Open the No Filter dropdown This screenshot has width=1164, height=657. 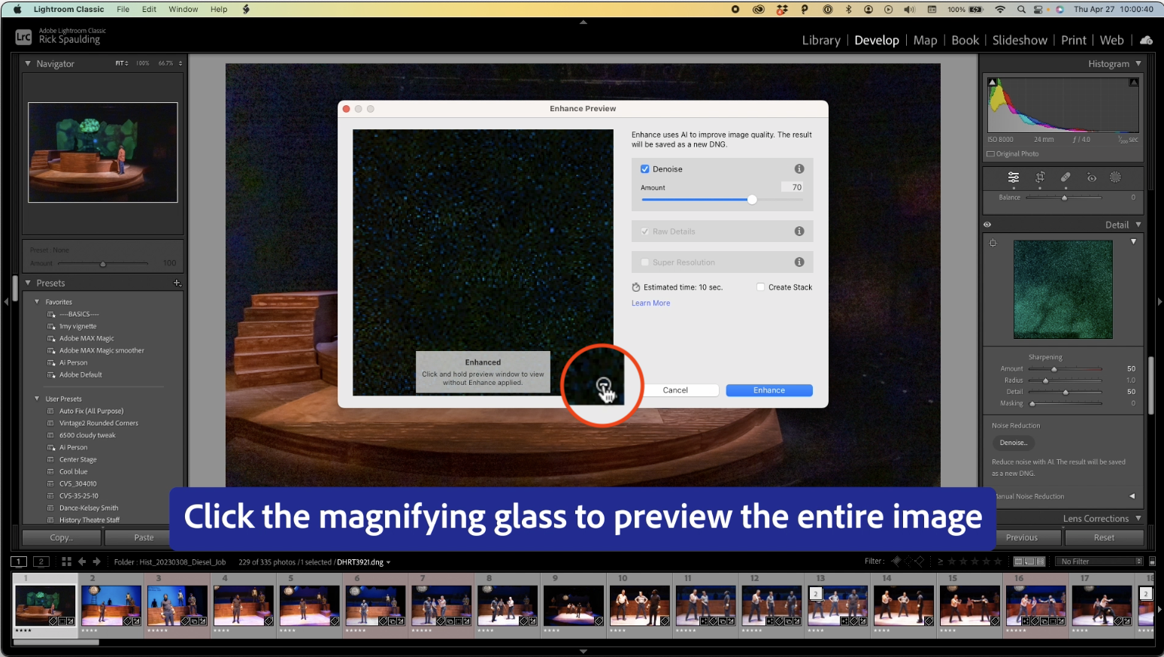click(x=1098, y=561)
